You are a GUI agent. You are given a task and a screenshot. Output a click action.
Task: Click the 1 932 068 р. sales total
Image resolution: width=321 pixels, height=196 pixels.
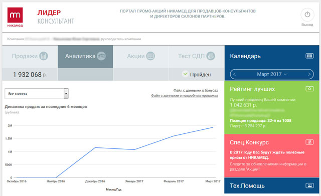click(x=30, y=75)
